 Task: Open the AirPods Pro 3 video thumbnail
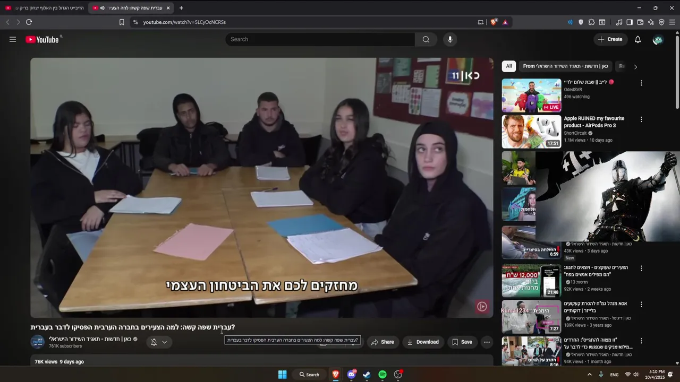531,132
